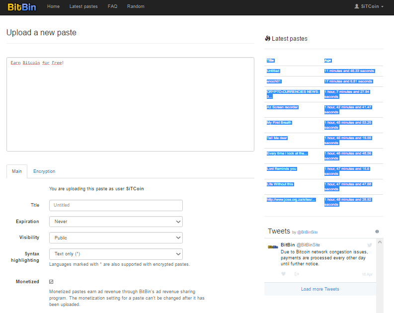394x313 pixels.
Task: Open the Every time i look at the... paste
Action: [287, 153]
